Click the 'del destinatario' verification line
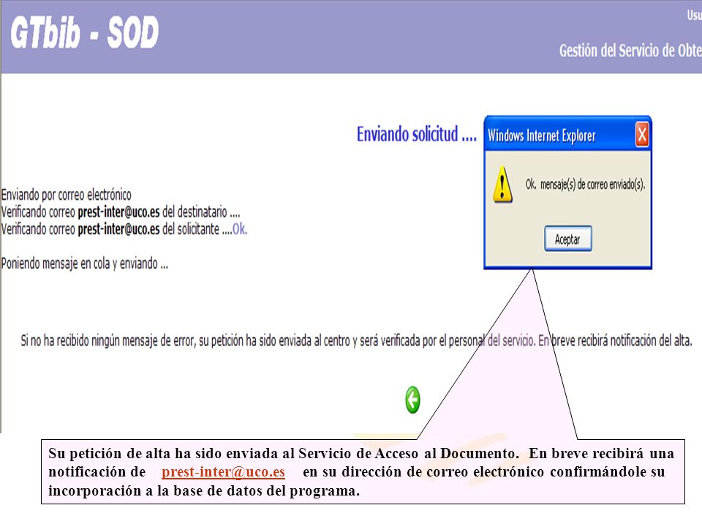Image resolution: width=702 pixels, height=527 pixels. pos(121,212)
